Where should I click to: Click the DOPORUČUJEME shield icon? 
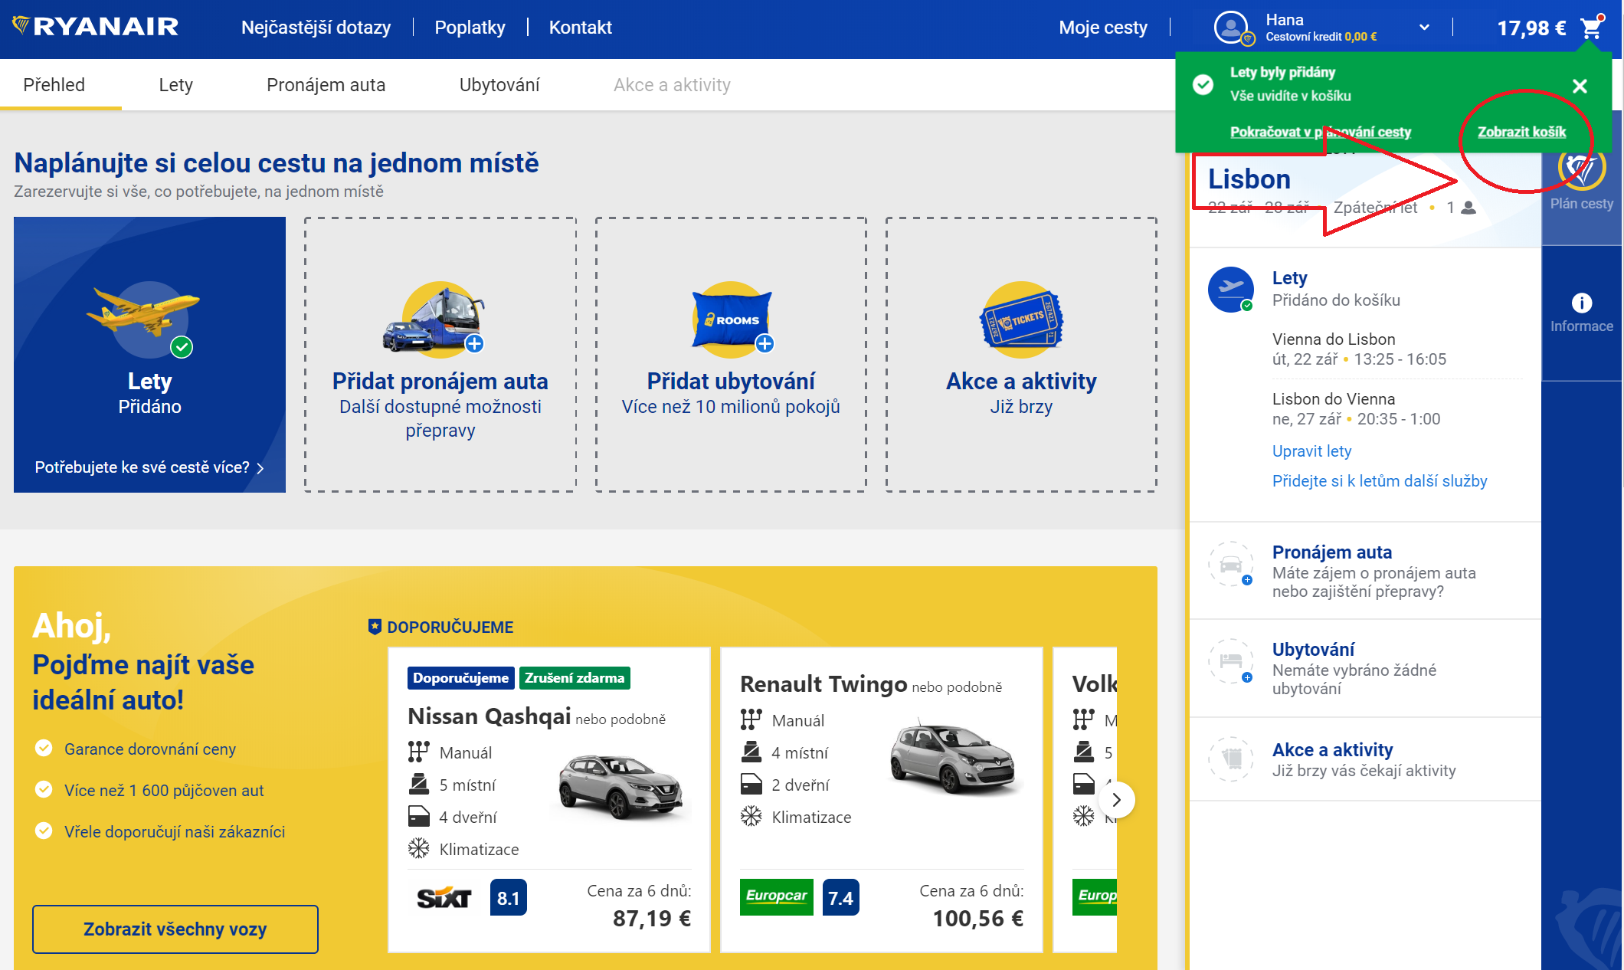coord(375,627)
